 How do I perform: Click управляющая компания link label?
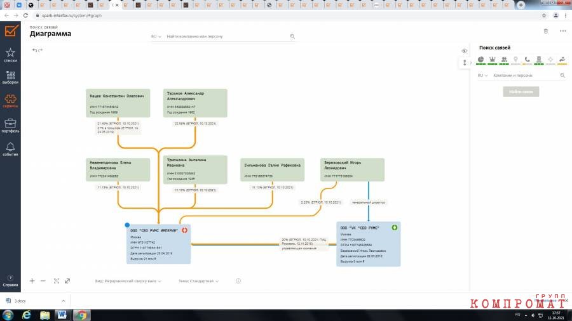click(x=299, y=248)
